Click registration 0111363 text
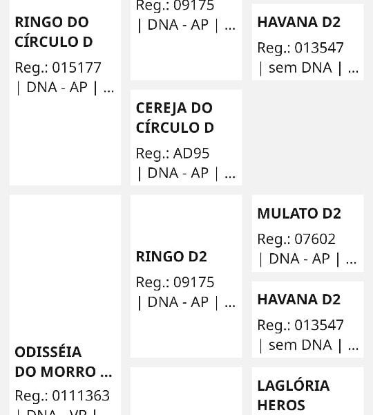 tap(81, 396)
